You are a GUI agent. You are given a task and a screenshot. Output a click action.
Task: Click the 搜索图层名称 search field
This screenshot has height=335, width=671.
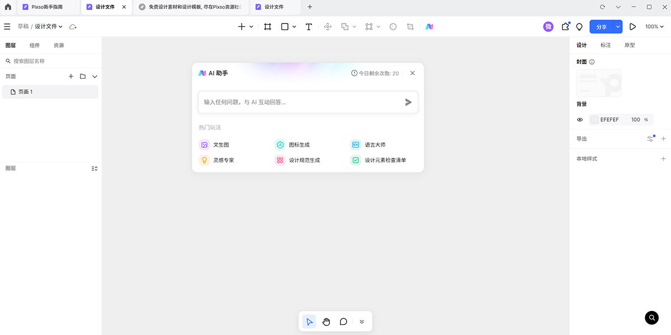point(51,61)
